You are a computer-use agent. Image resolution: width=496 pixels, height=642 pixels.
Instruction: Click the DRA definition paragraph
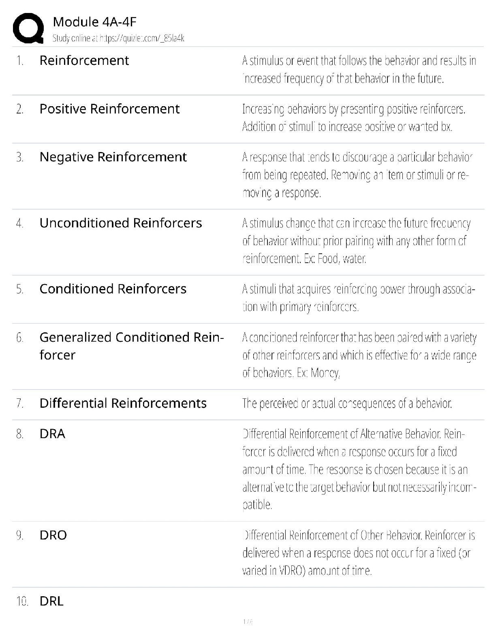click(x=359, y=469)
